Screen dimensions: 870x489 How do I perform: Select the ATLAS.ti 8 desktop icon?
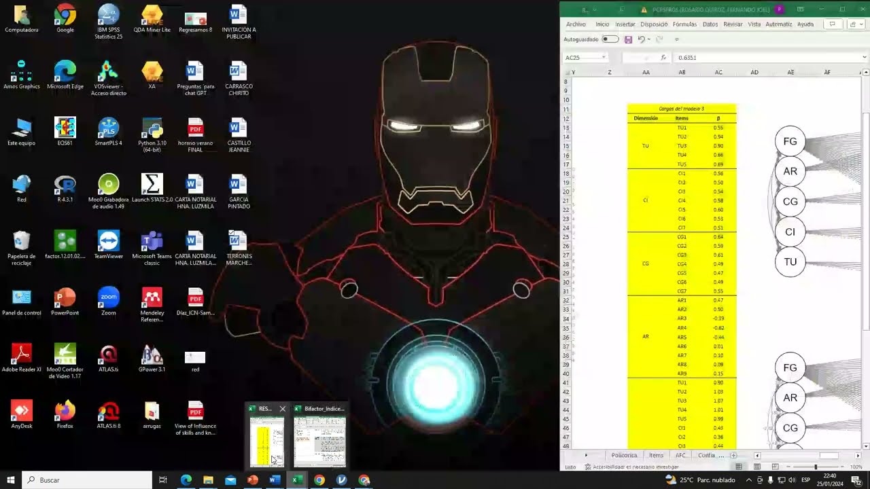(108, 414)
